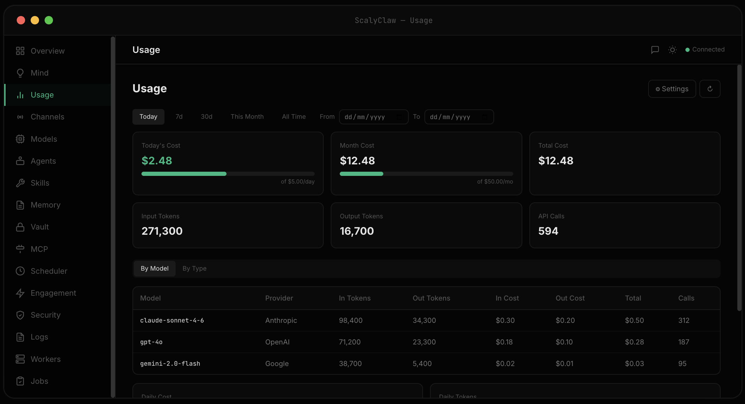Open the Settings button
The width and height of the screenshot is (745, 404).
[x=672, y=89]
